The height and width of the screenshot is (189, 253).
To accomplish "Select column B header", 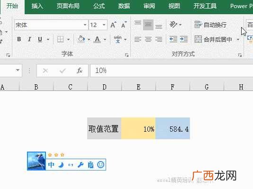I will (36, 87).
